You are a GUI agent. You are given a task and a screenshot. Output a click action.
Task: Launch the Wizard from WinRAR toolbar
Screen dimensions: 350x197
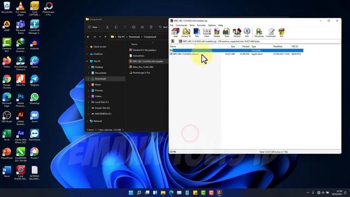[237, 33]
